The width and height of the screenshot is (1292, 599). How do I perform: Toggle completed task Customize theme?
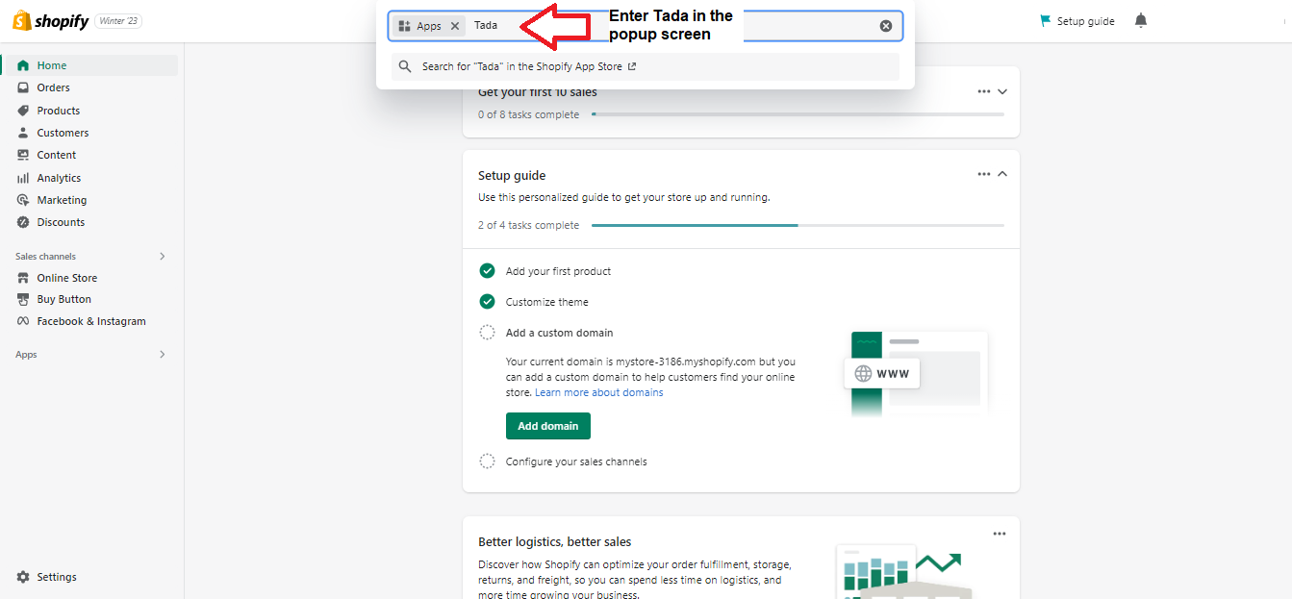tap(487, 302)
